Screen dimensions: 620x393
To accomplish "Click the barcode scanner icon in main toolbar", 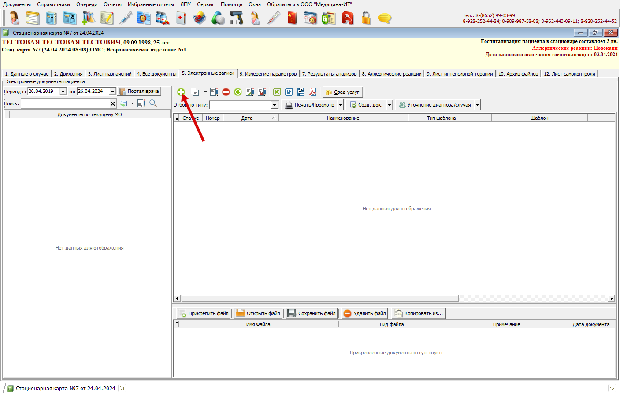I will pyautogui.click(x=237, y=18).
